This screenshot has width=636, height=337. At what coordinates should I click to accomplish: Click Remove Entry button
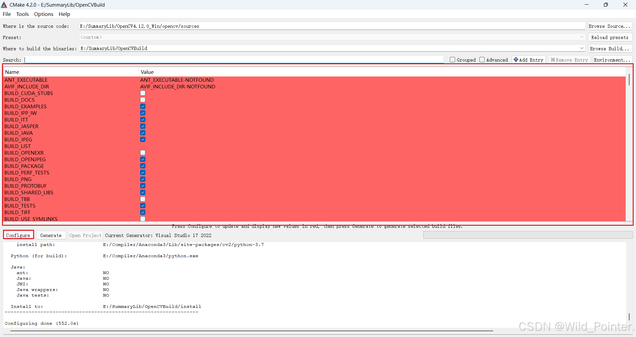click(569, 60)
